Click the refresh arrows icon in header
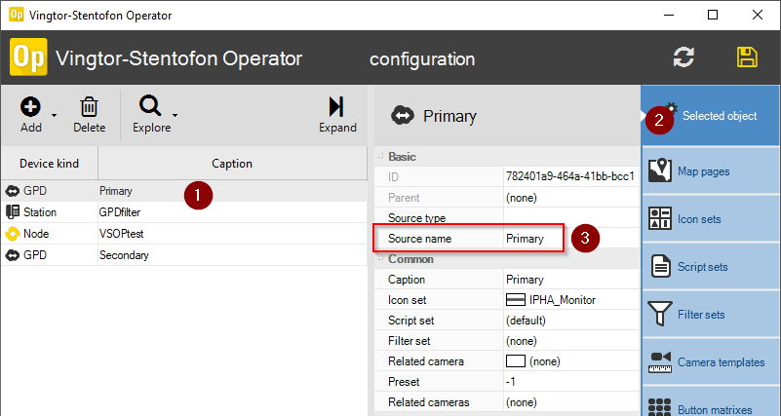781x416 pixels. tap(684, 57)
